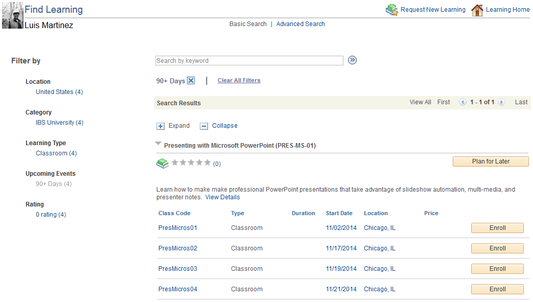533x302 pixels.
Task: Click Plan for Later
Action: click(490, 161)
